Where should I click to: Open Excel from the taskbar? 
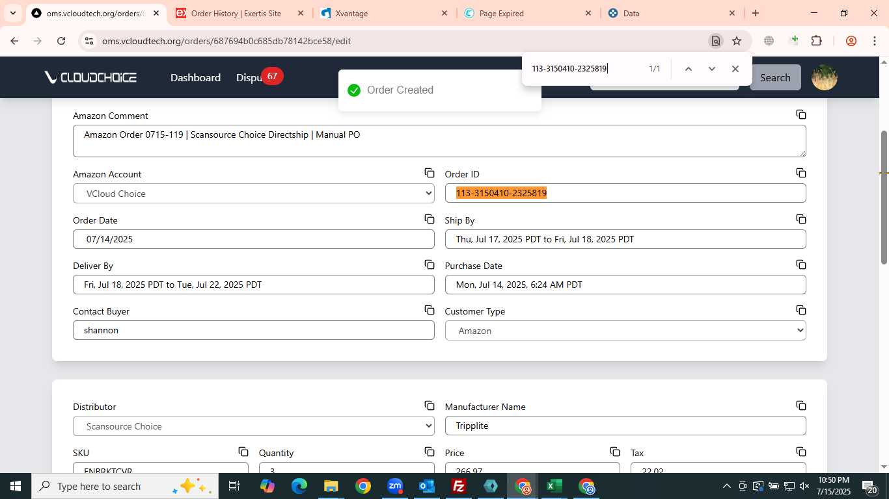point(554,486)
